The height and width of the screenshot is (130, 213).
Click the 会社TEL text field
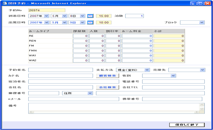coord(173,87)
